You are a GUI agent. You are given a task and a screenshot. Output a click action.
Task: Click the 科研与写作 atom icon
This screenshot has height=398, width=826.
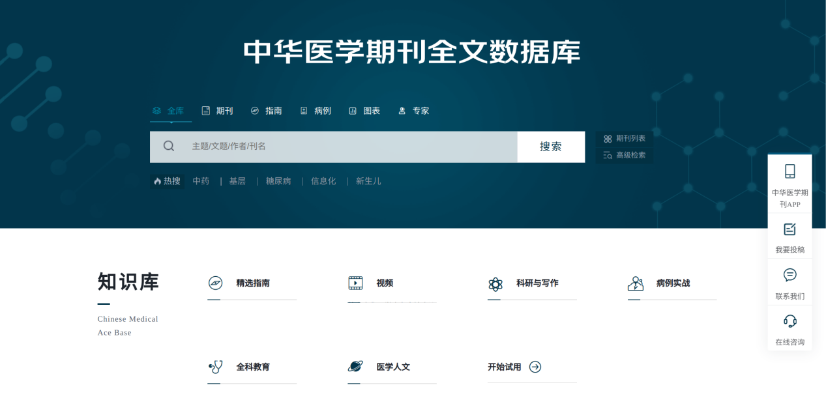click(495, 284)
